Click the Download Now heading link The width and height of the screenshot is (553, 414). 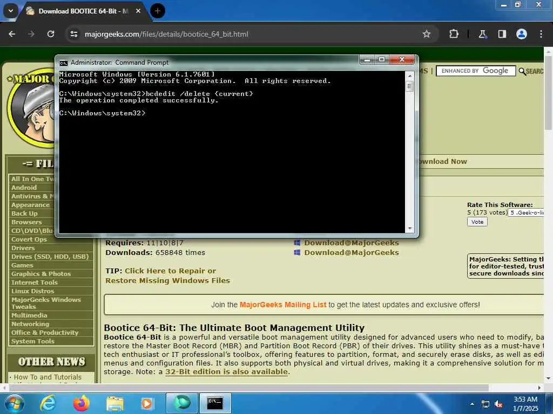coord(442,162)
